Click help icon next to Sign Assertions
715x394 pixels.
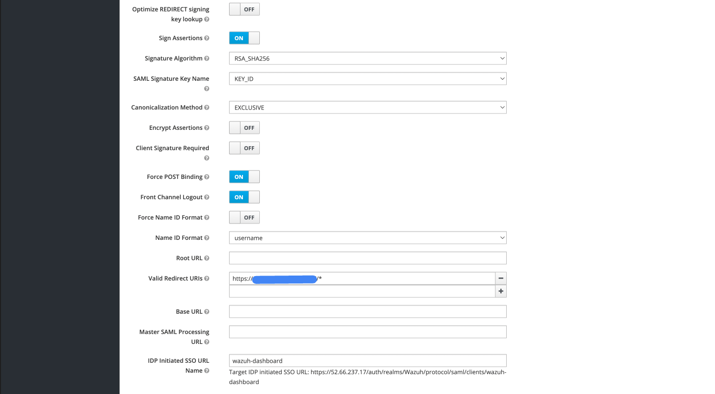click(207, 38)
